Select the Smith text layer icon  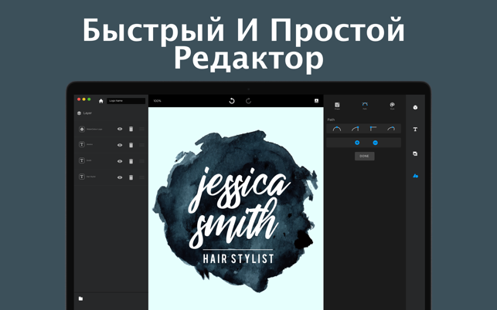click(82, 160)
